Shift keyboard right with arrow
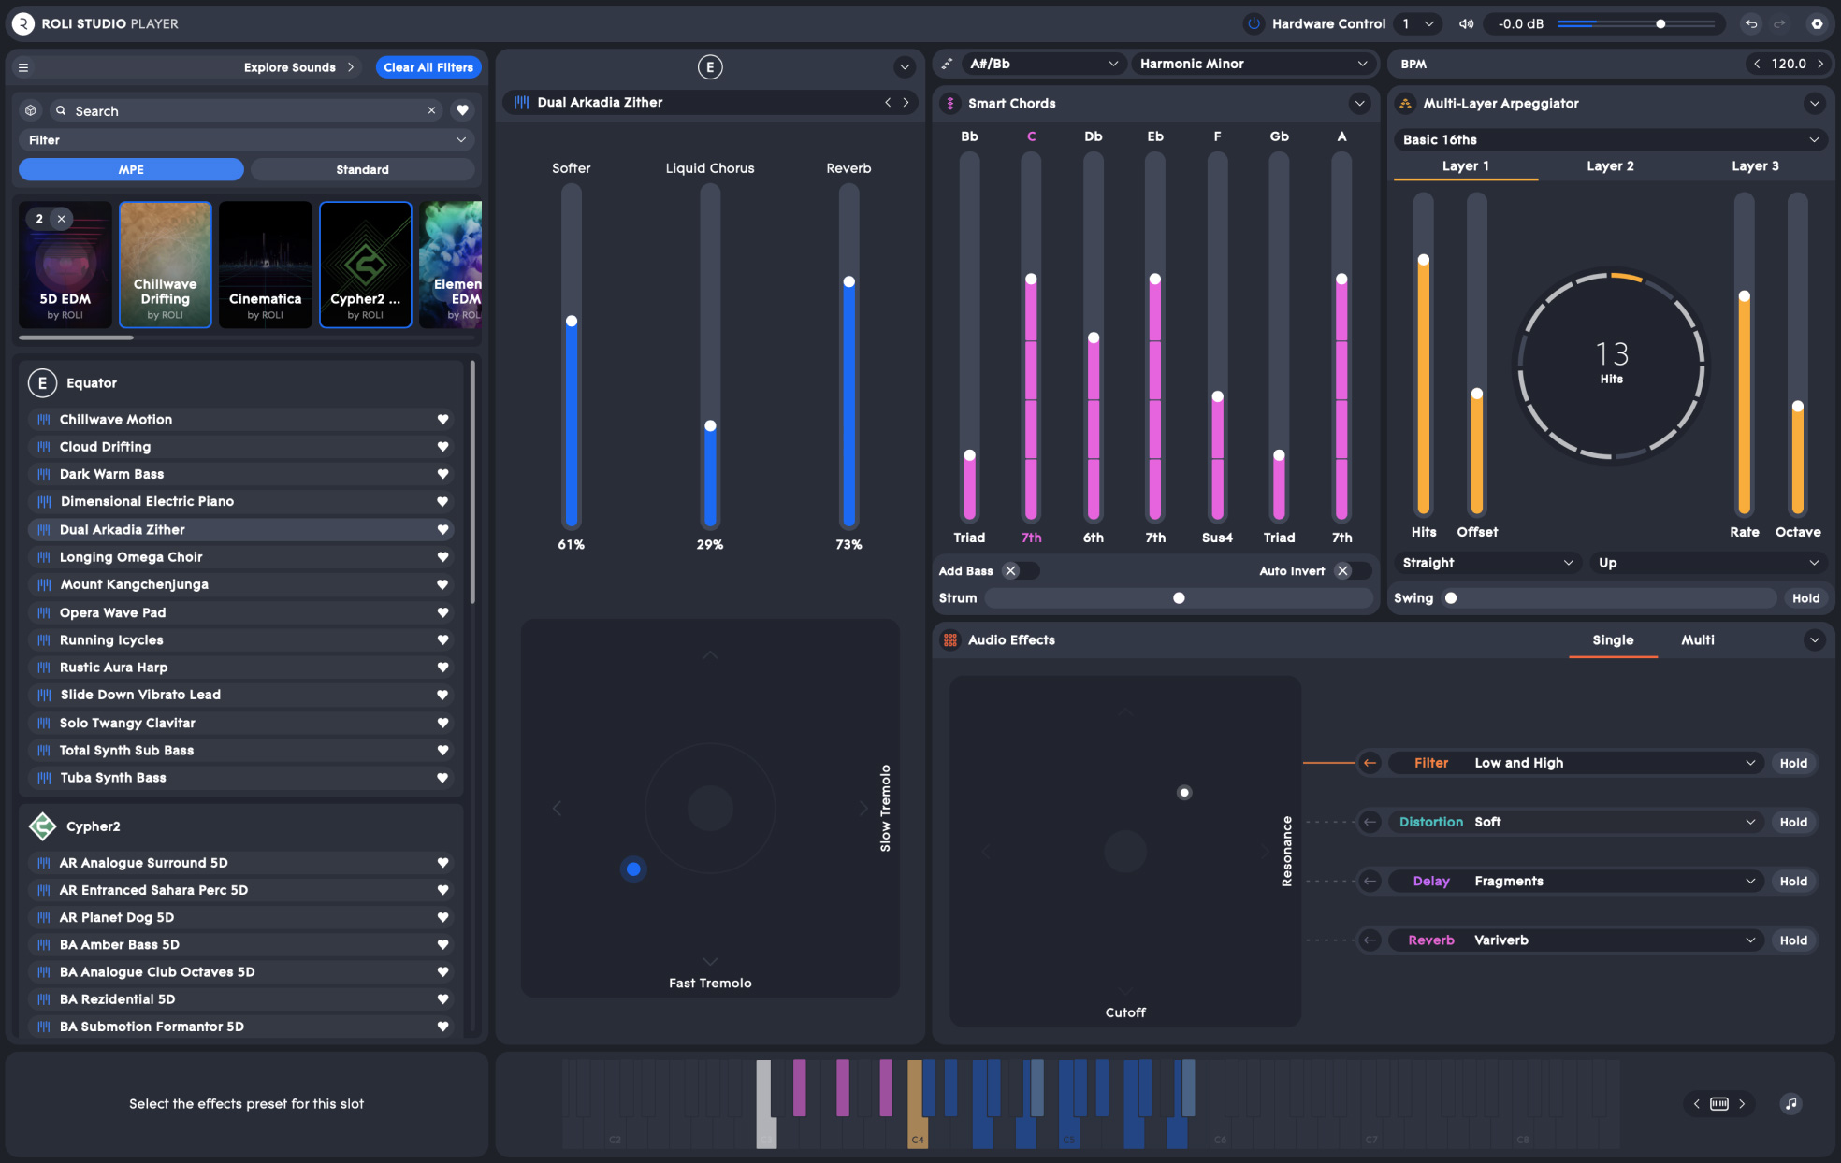 [1742, 1104]
